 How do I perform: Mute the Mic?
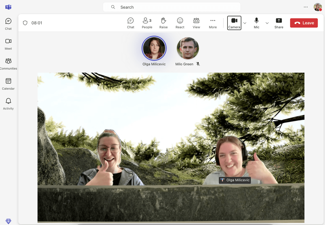(x=256, y=23)
